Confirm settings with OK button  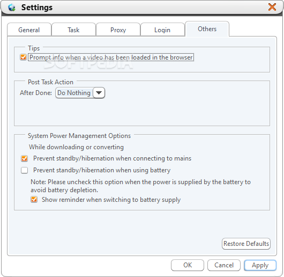coord(188,265)
